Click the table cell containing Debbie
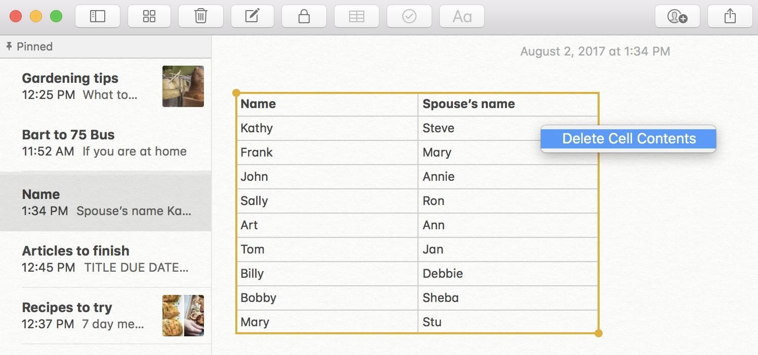Image resolution: width=758 pixels, height=355 pixels. tap(508, 274)
